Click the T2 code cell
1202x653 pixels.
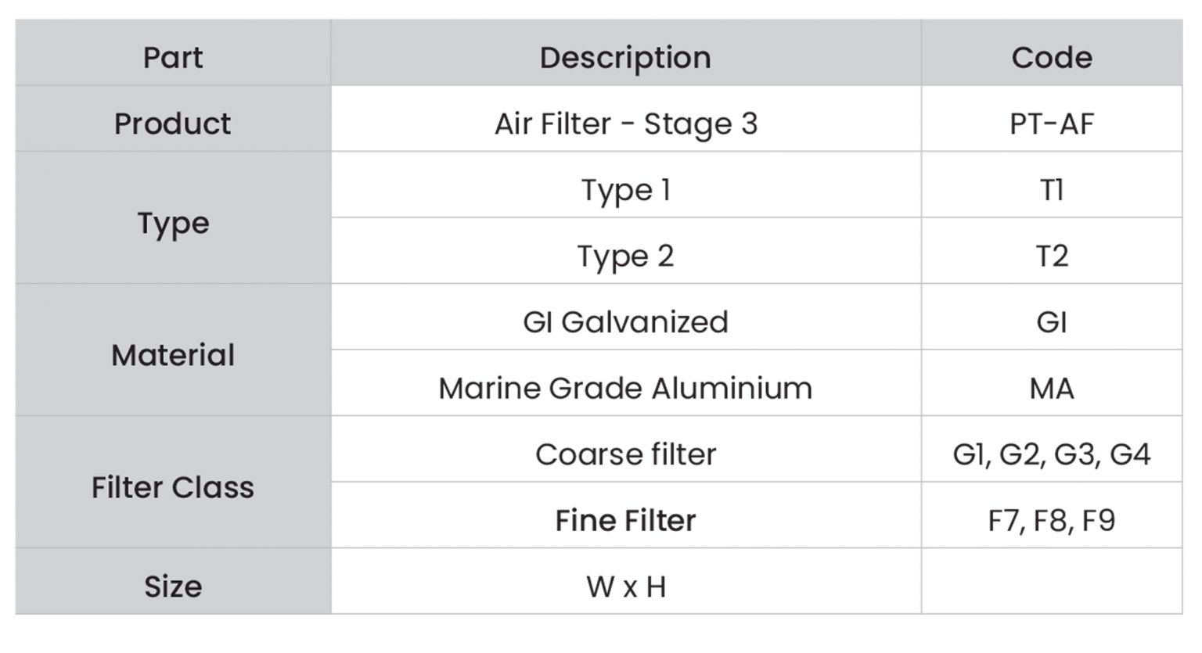click(1052, 251)
